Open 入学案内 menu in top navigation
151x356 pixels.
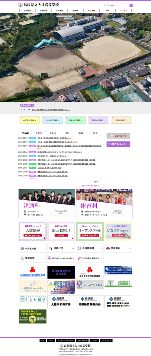pyautogui.click(x=59, y=10)
